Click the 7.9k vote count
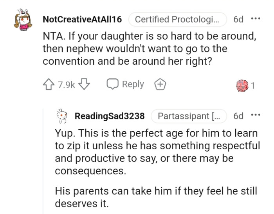The width and height of the screenshot is (274, 214). click(66, 85)
